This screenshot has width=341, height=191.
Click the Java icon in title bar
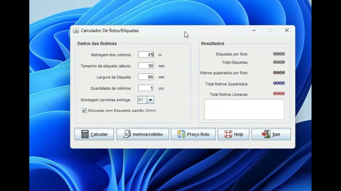click(76, 31)
